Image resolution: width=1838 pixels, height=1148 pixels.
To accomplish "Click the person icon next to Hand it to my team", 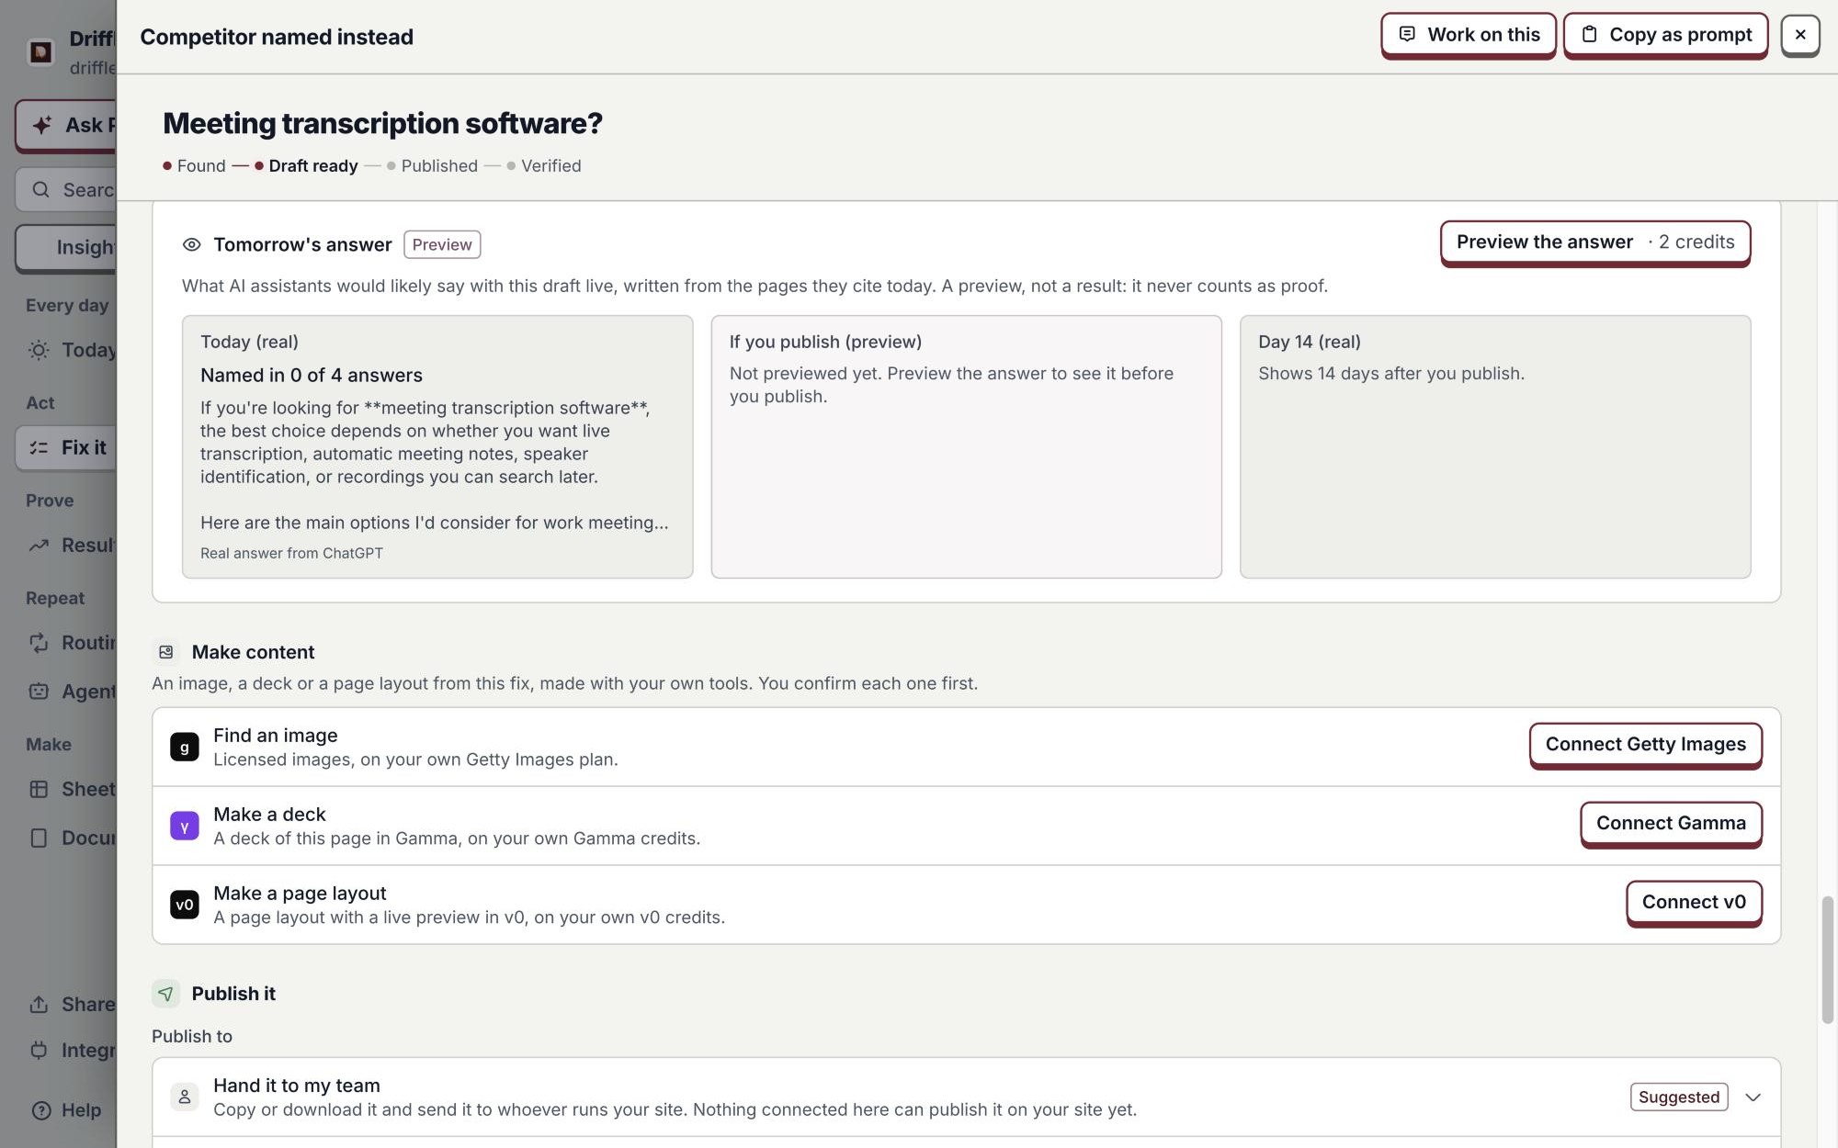I will (x=184, y=1097).
